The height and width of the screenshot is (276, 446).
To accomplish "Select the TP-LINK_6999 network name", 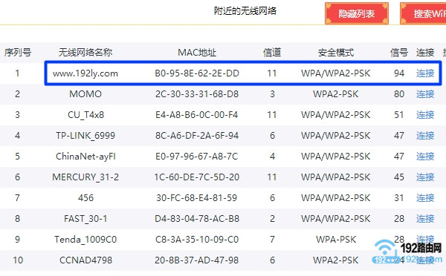I will pos(85,136).
